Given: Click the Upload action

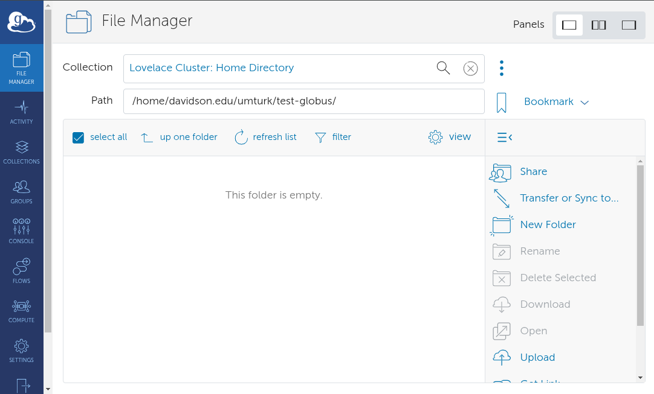Looking at the screenshot, I should pyautogui.click(x=523, y=358).
